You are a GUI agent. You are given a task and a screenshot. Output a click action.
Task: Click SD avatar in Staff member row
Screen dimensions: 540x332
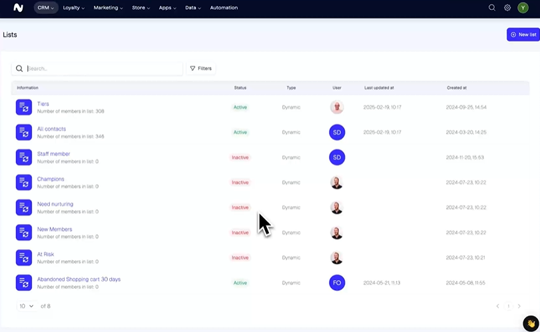click(x=337, y=157)
